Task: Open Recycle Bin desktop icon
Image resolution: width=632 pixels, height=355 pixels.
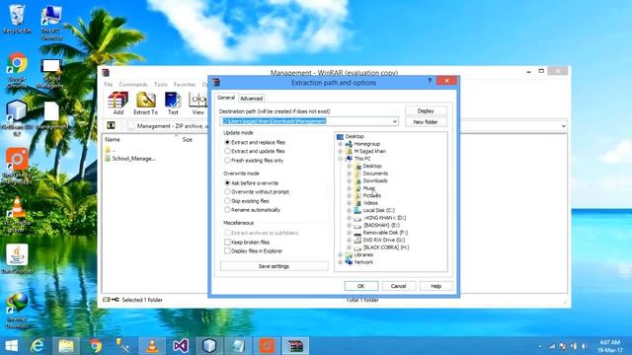Action: coord(17,19)
